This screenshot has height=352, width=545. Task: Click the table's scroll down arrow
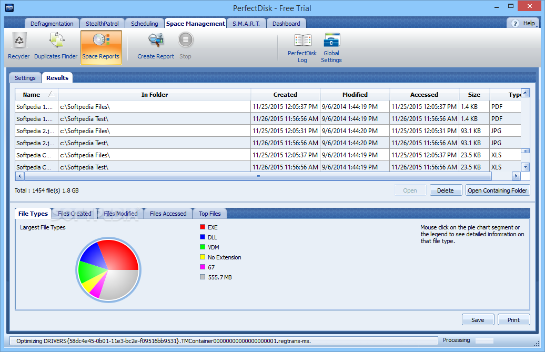525,167
